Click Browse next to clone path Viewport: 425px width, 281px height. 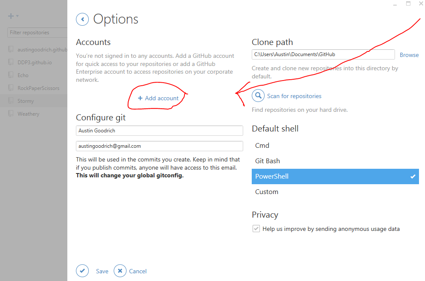(x=409, y=55)
